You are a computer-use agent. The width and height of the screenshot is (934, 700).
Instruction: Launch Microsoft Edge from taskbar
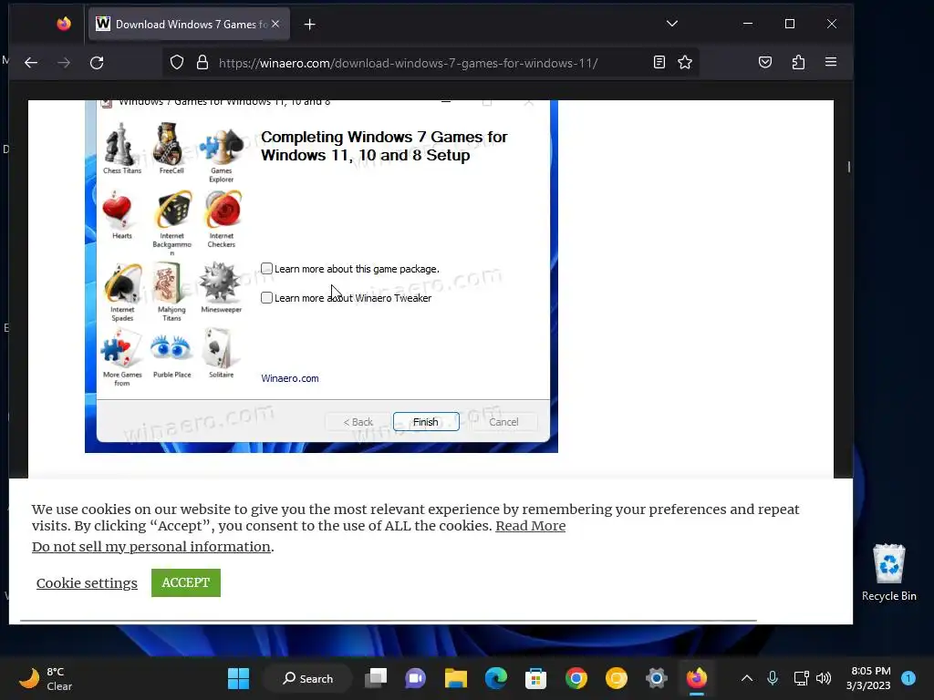495,678
